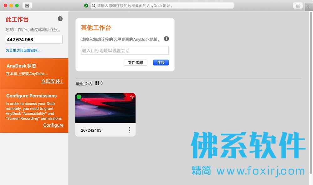Click the 文件传输 button
Viewport: 313px width, 185px height.
click(x=135, y=62)
